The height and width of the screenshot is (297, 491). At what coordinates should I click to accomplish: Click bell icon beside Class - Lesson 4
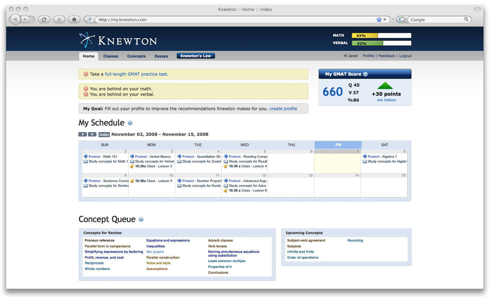click(225, 166)
